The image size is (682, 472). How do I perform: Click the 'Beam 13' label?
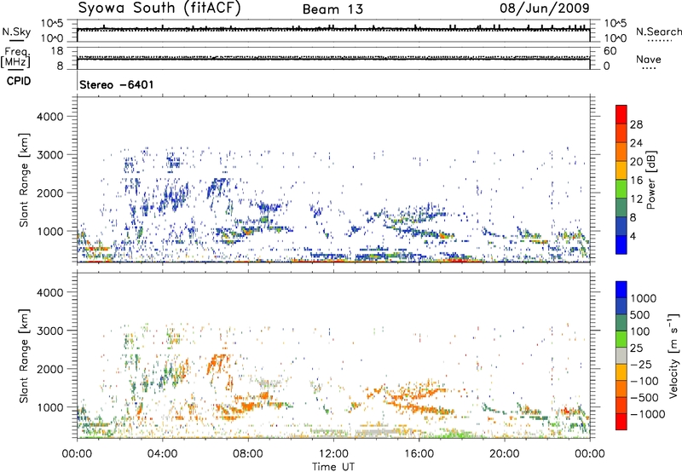click(332, 9)
